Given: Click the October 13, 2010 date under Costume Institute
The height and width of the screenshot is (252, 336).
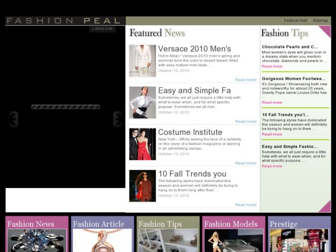Looking at the screenshot, I should coord(174,154).
